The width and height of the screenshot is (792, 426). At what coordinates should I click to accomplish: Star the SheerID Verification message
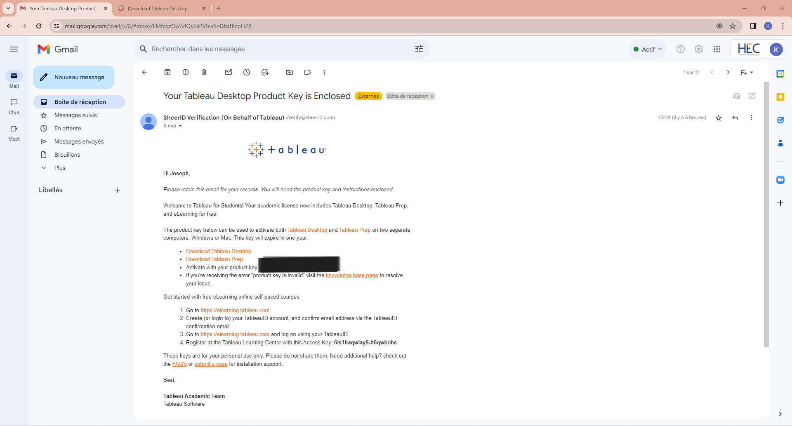pyautogui.click(x=719, y=118)
